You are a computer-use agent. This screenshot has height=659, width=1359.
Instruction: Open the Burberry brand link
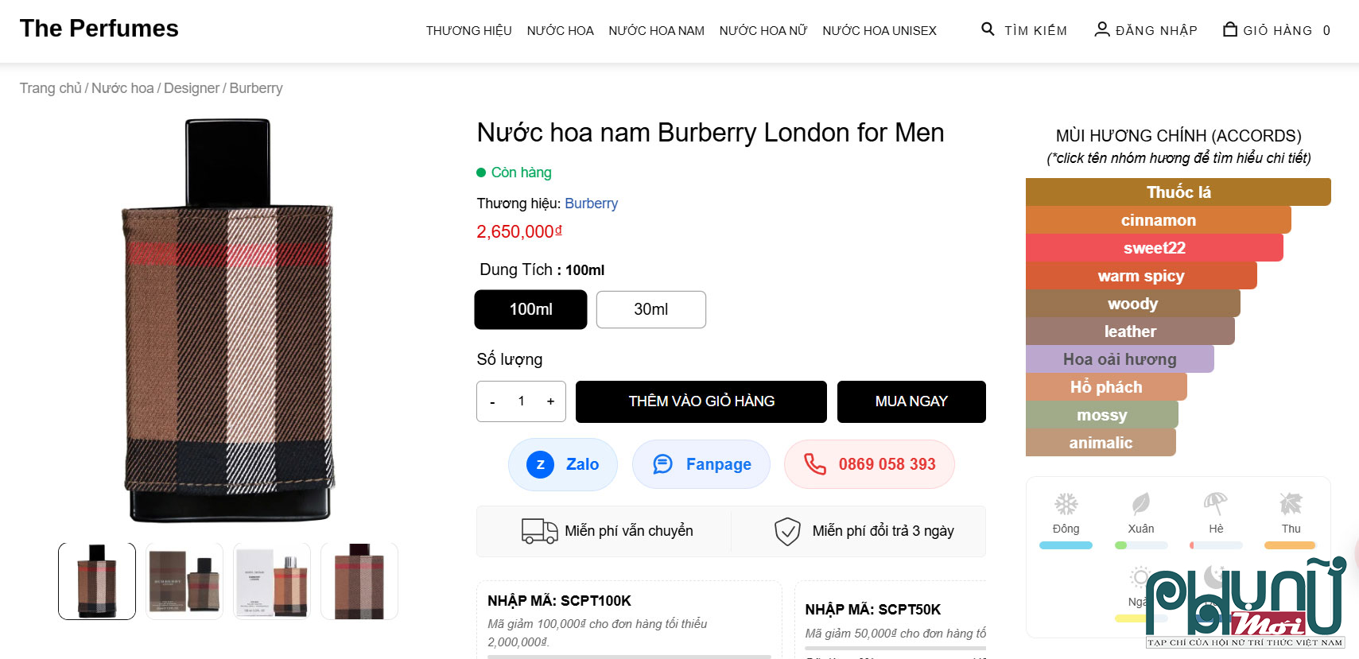click(x=591, y=204)
